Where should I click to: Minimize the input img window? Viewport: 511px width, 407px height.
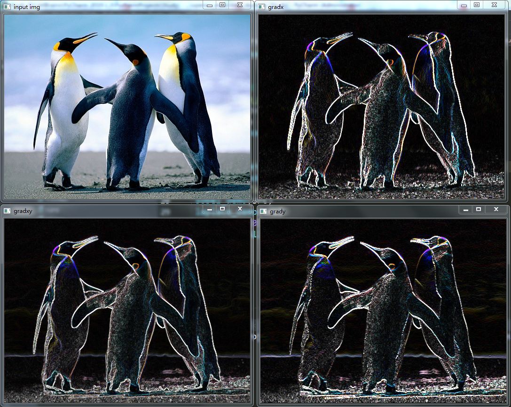click(210, 5)
